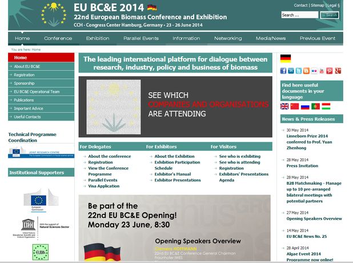Click the German flag next to header title

tap(152, 7)
